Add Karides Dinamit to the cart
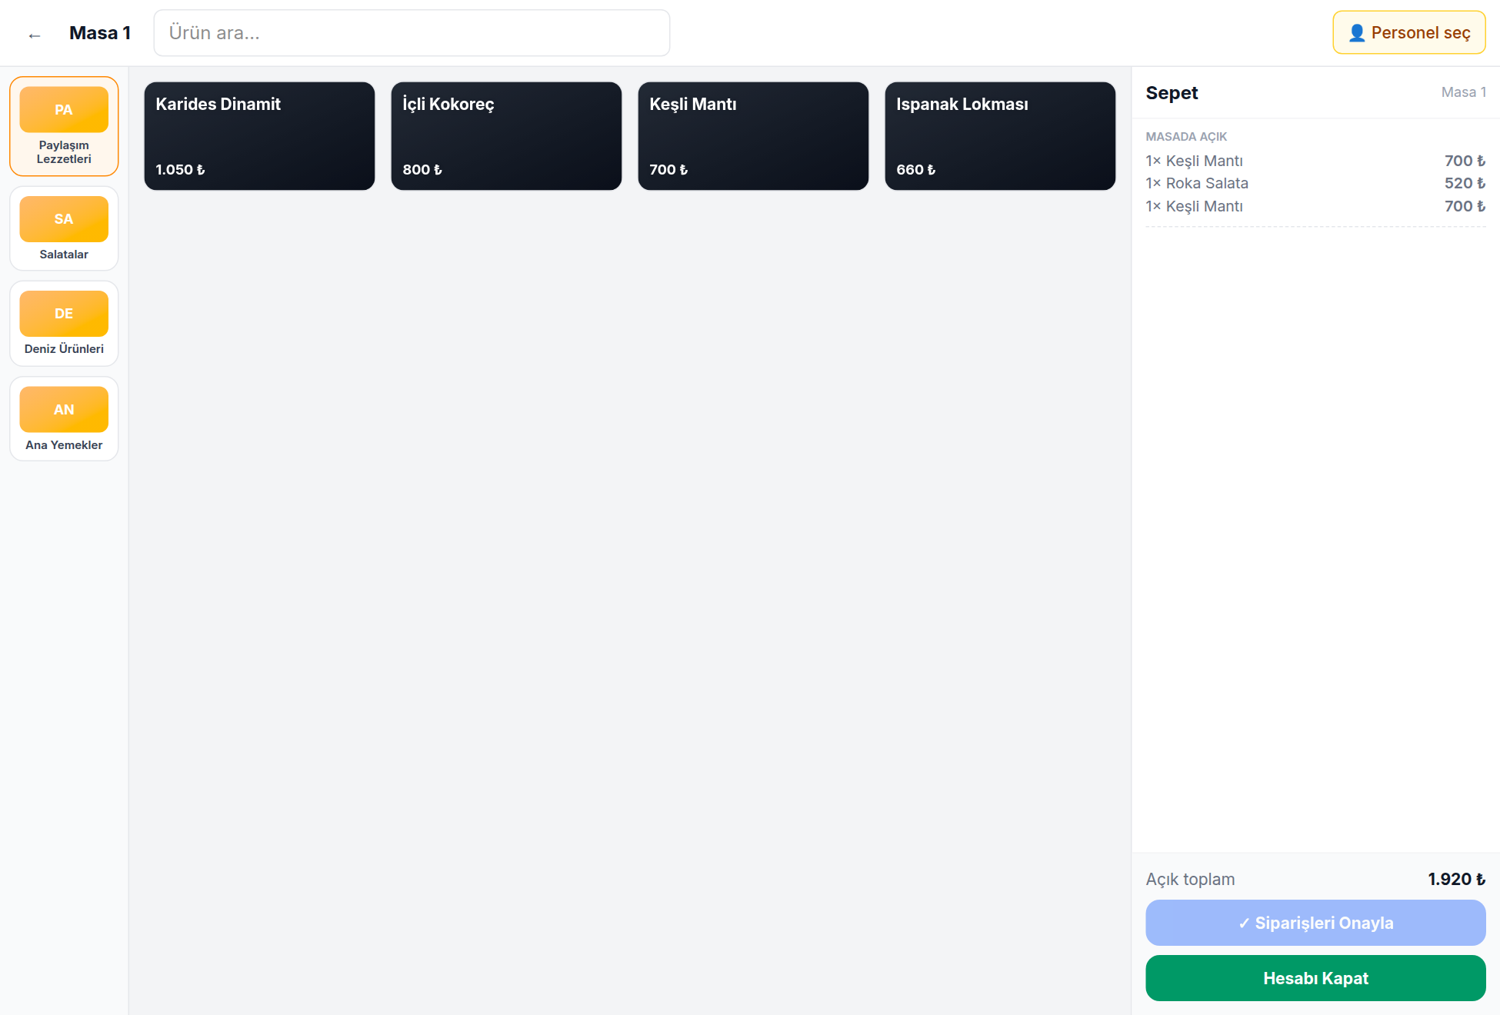This screenshot has width=1500, height=1015. coord(259,136)
